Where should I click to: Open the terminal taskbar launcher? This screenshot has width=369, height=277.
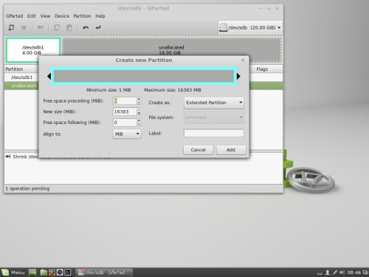[x=68, y=273]
